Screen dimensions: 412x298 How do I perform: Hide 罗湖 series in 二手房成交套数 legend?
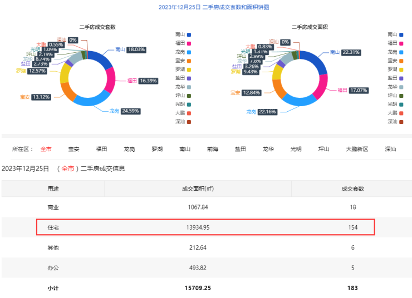(183, 69)
